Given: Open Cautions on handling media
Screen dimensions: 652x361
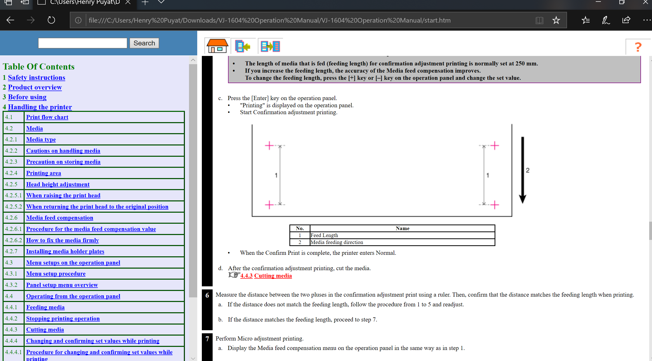Looking at the screenshot, I should pyautogui.click(x=63, y=151).
